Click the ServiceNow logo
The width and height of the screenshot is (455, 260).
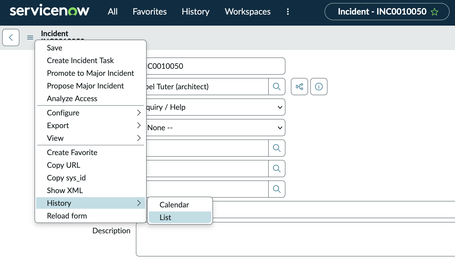49,11
